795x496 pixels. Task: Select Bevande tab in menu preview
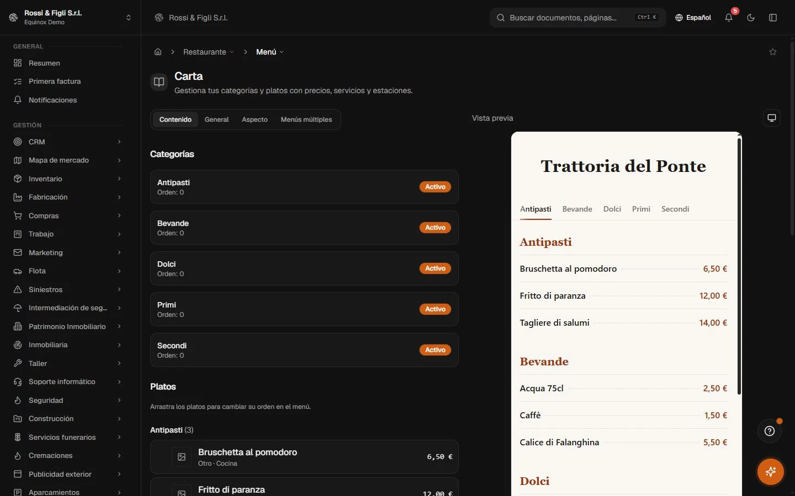577,209
